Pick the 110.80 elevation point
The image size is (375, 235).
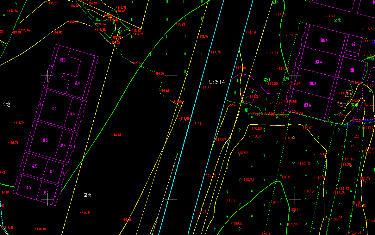point(256,128)
